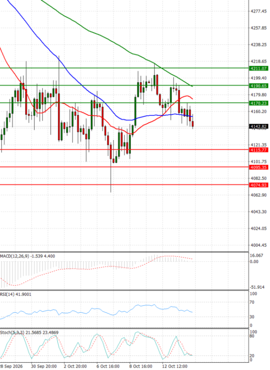Screen dimensions: 270x370
Task: Click the 4218.65 price axis label
Action: click(x=259, y=61)
